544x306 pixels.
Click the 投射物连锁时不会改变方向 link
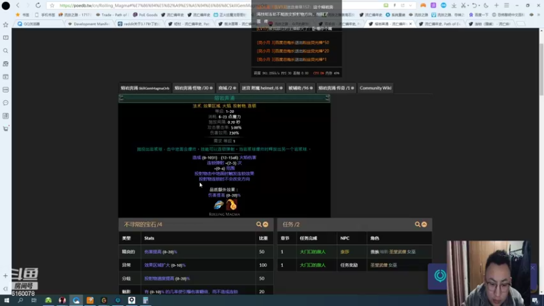[224, 179]
